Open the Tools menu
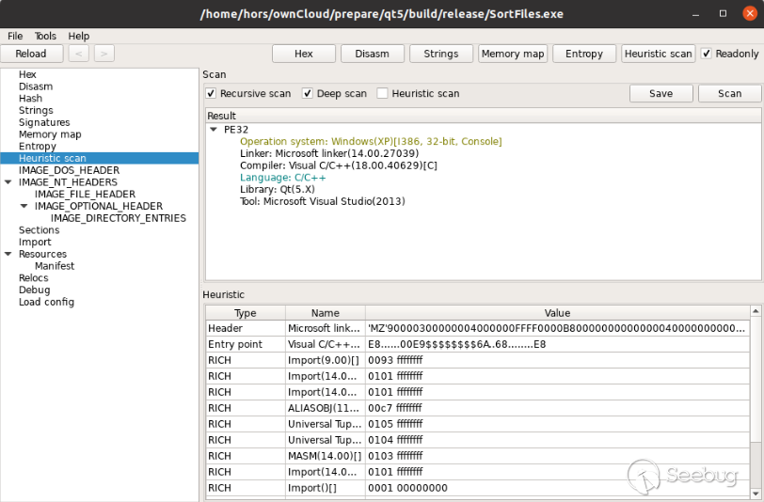764x502 pixels. tap(45, 36)
